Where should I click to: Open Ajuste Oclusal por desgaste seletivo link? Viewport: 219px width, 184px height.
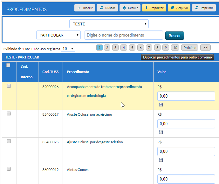[x=95, y=142]
